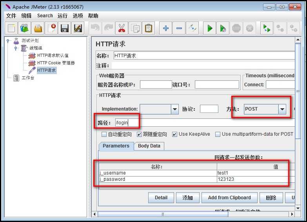Click the j_password parameter cell
Viewport: 307px width, 222px height.
click(x=158, y=179)
